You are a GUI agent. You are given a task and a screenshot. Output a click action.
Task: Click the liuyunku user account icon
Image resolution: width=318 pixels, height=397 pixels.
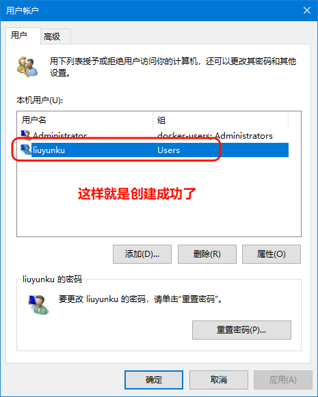[25, 150]
